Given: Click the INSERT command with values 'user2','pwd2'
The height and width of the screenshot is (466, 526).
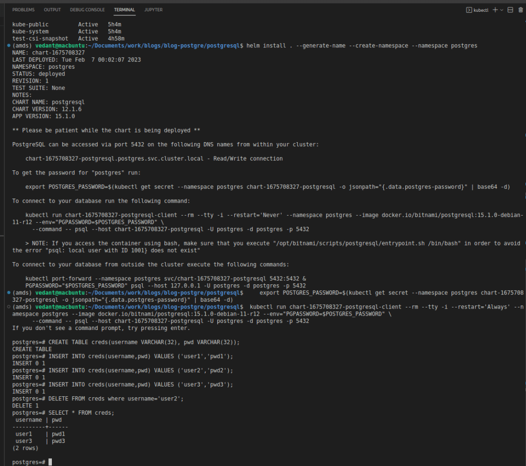Looking at the screenshot, I should click(141, 370).
